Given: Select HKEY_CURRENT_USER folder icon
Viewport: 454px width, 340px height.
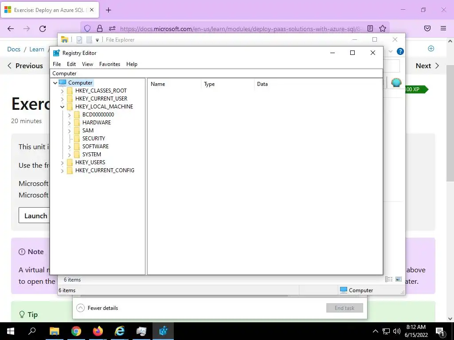Looking at the screenshot, I should (x=70, y=99).
